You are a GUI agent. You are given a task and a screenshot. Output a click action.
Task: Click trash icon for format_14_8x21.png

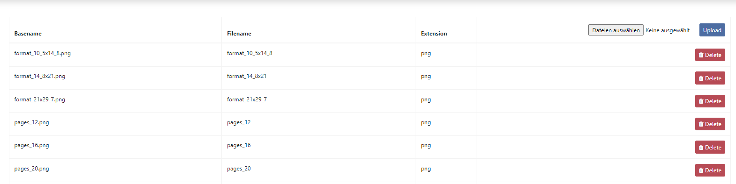click(x=701, y=78)
